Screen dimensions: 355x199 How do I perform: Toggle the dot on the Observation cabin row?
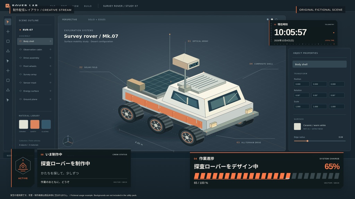click(x=50, y=49)
